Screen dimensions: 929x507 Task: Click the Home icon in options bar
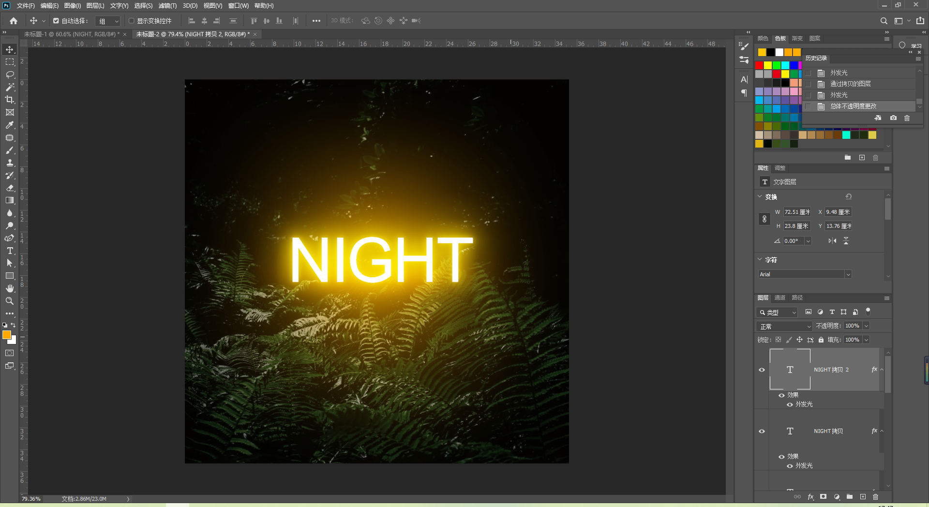14,21
